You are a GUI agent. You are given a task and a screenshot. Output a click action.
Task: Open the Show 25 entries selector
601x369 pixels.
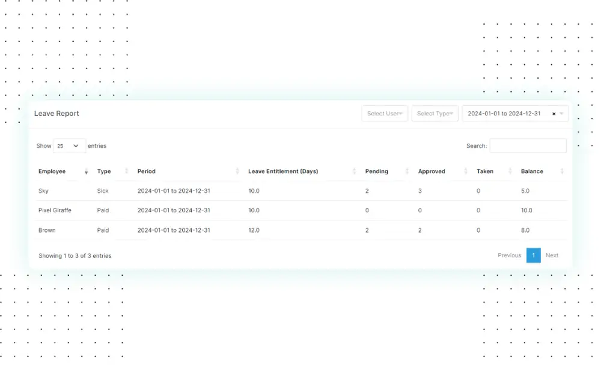coord(69,146)
